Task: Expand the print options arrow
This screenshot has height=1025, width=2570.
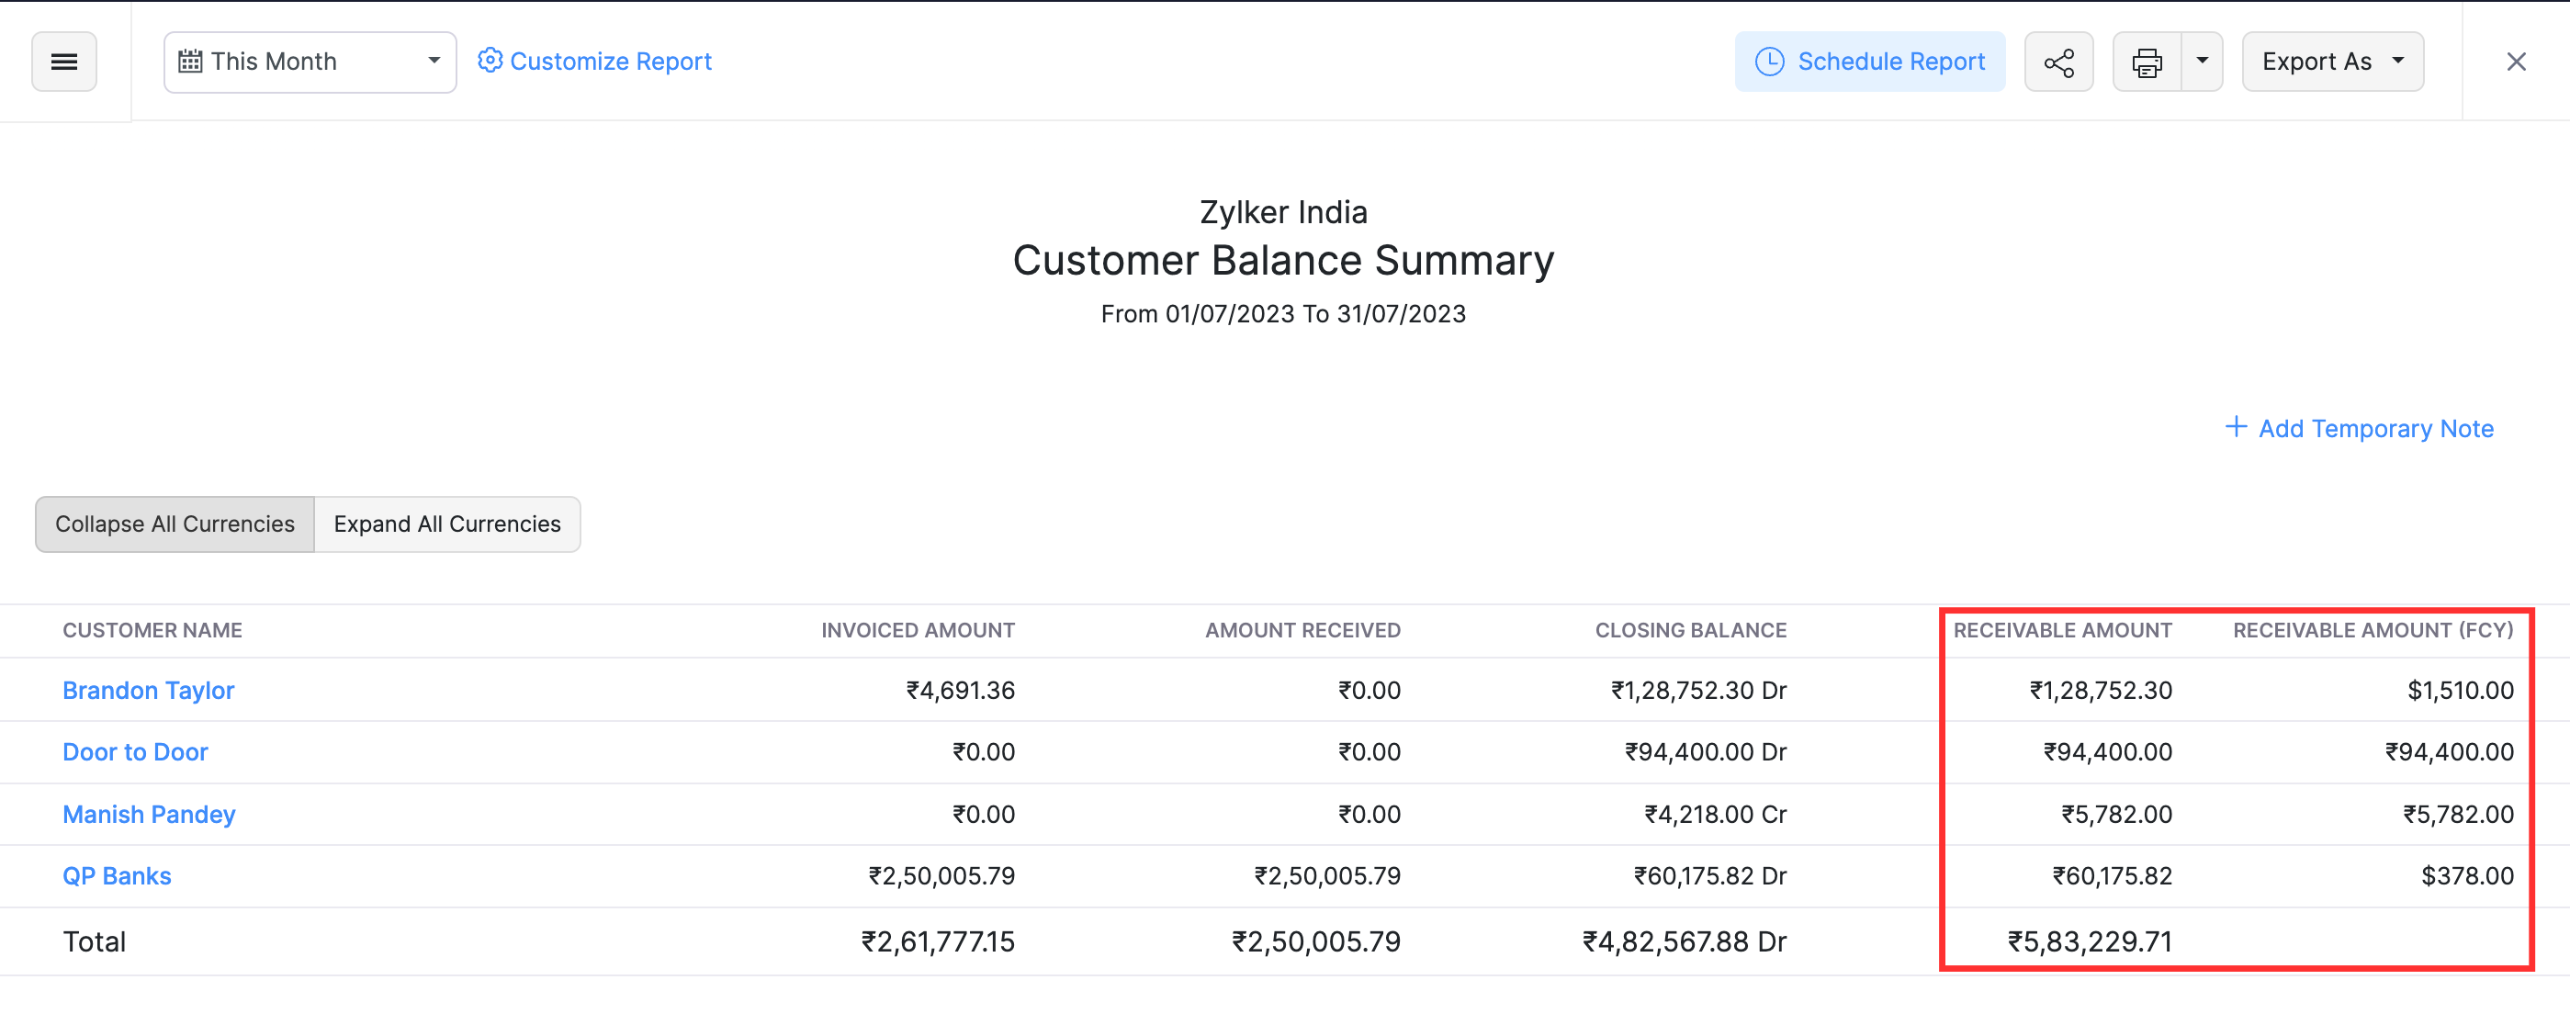Action: click(x=2203, y=61)
